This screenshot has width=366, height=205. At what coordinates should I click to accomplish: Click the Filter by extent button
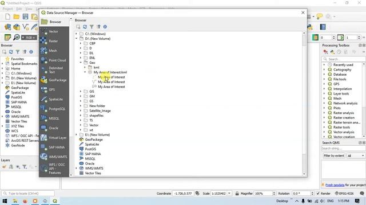[x=334, y=155]
